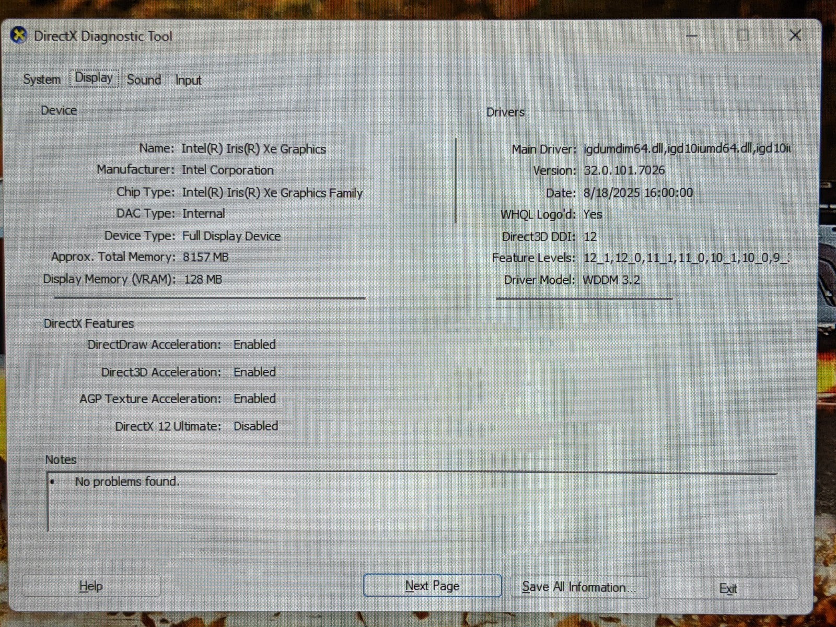
Task: Click the Next Page button
Action: click(x=432, y=586)
